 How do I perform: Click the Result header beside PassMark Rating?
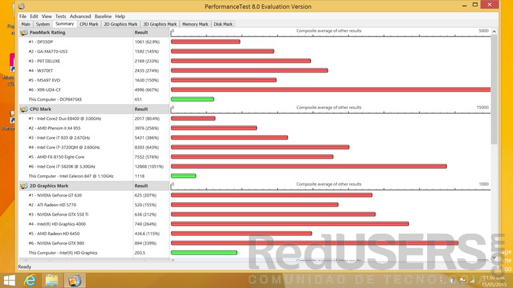point(141,33)
